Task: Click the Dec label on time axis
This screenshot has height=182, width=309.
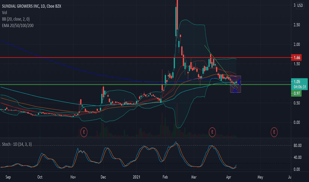Action: click(x=103, y=177)
